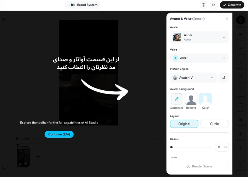
Task: Click the Radius px value field
Action: pyautogui.click(x=222, y=147)
